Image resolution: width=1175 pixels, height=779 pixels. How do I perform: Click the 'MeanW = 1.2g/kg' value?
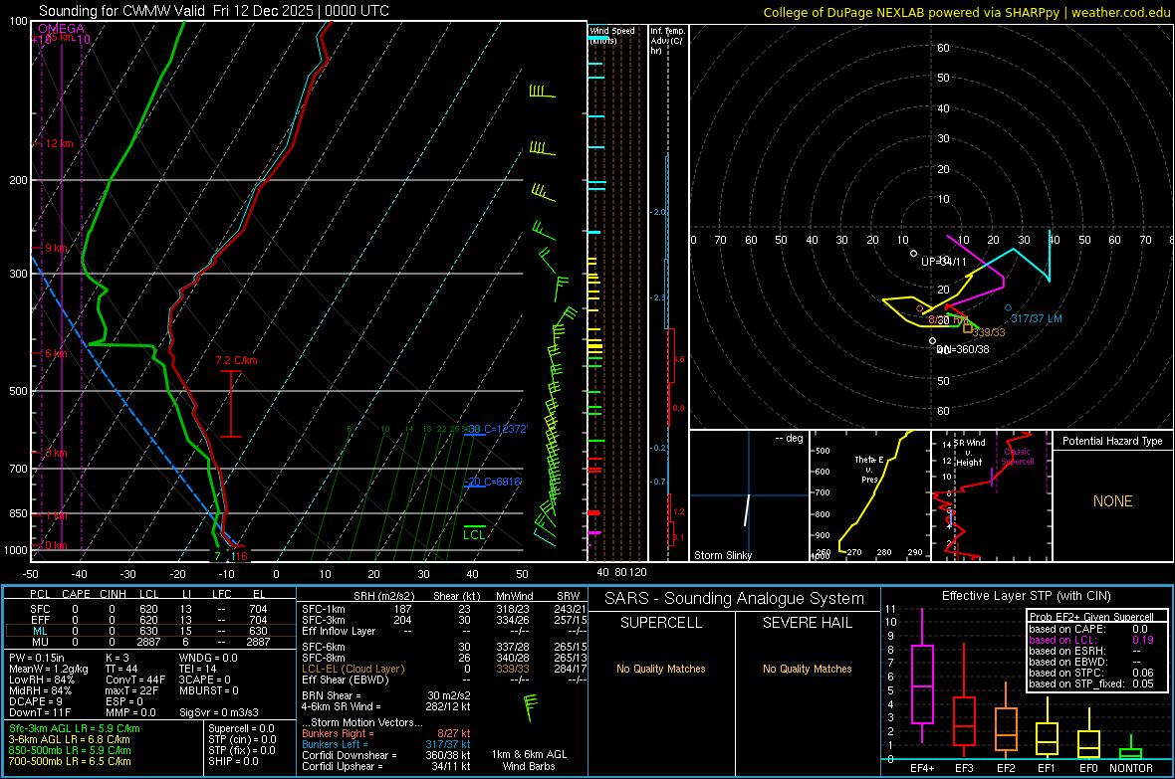(48, 669)
